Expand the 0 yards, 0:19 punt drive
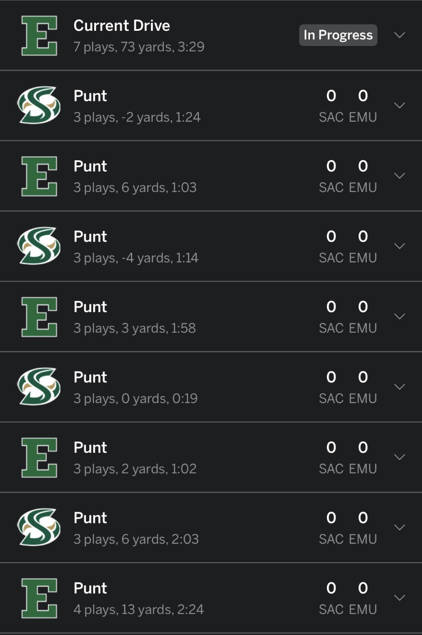Viewport: 422px width, 635px height. [400, 387]
